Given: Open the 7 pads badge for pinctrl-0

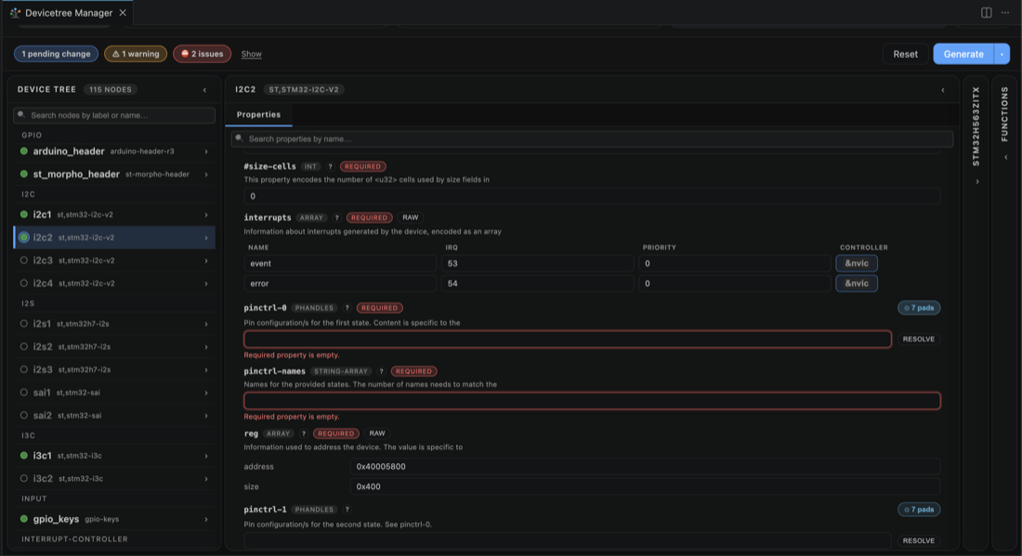Looking at the screenshot, I should pyautogui.click(x=918, y=308).
